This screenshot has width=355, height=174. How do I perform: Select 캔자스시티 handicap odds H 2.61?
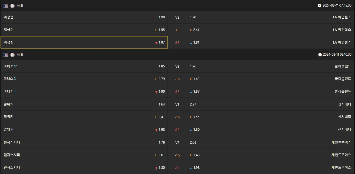[84, 155]
